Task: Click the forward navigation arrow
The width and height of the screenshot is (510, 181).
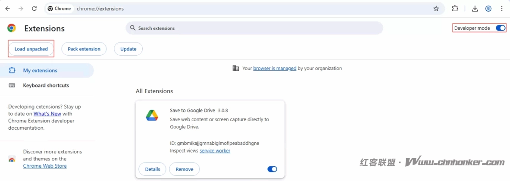Action: click(21, 9)
